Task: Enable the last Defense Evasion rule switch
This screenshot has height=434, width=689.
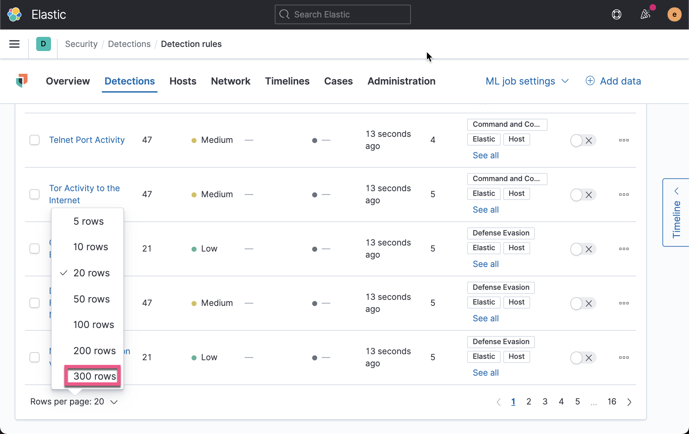Action: click(576, 358)
